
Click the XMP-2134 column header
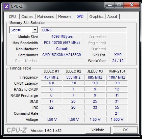(x=117, y=71)
